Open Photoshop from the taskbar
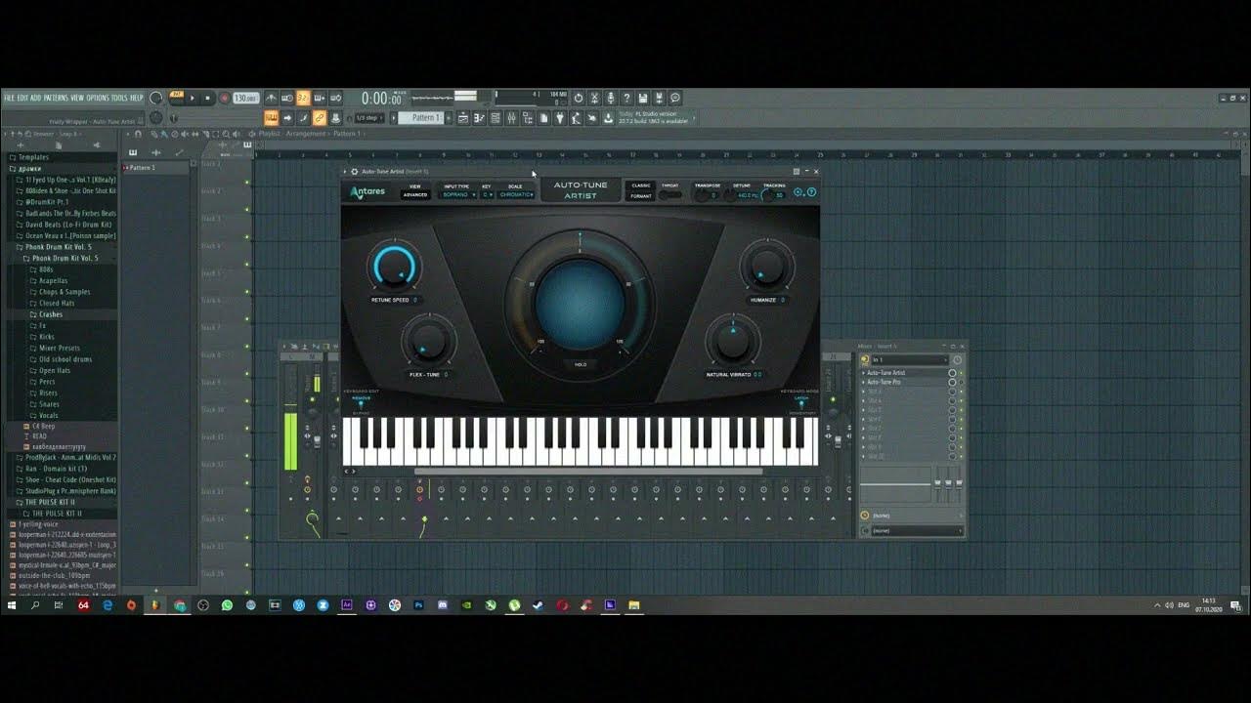The height and width of the screenshot is (703, 1251). coord(418,605)
